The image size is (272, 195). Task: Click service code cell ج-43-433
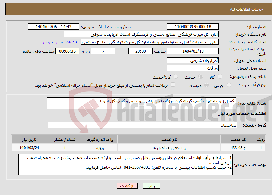[x=239, y=148]
